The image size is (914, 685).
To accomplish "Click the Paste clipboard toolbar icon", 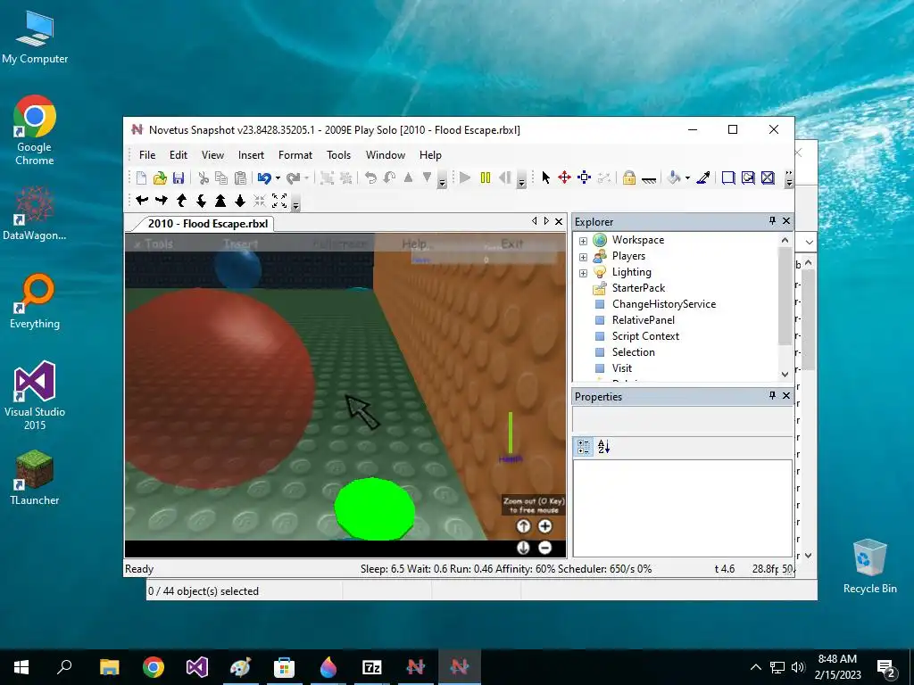I will [240, 177].
